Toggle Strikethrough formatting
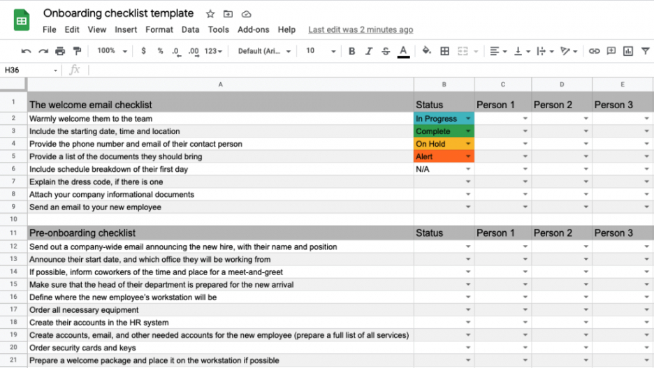 point(386,51)
